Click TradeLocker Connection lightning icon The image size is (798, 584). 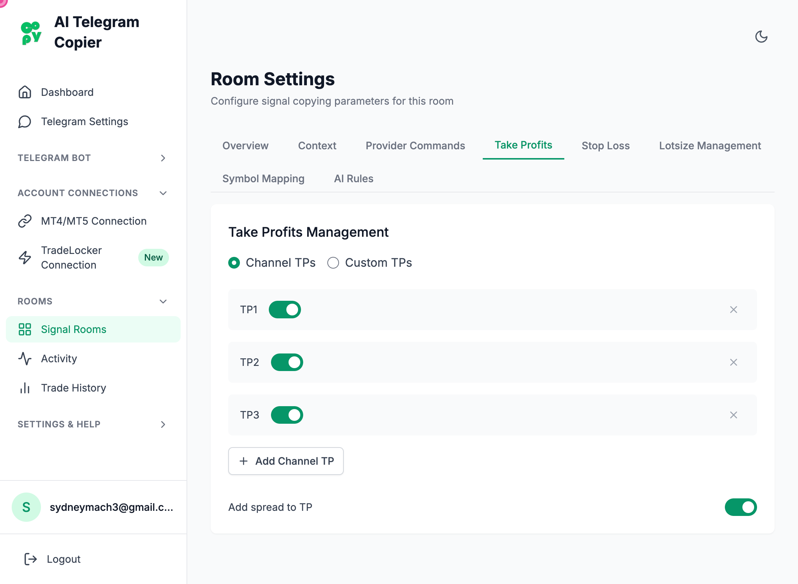[25, 258]
